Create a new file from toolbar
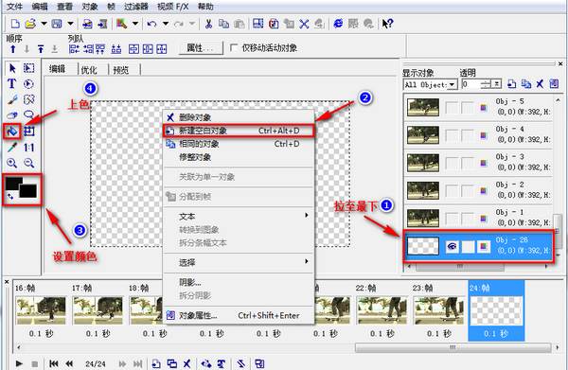 coord(15,24)
